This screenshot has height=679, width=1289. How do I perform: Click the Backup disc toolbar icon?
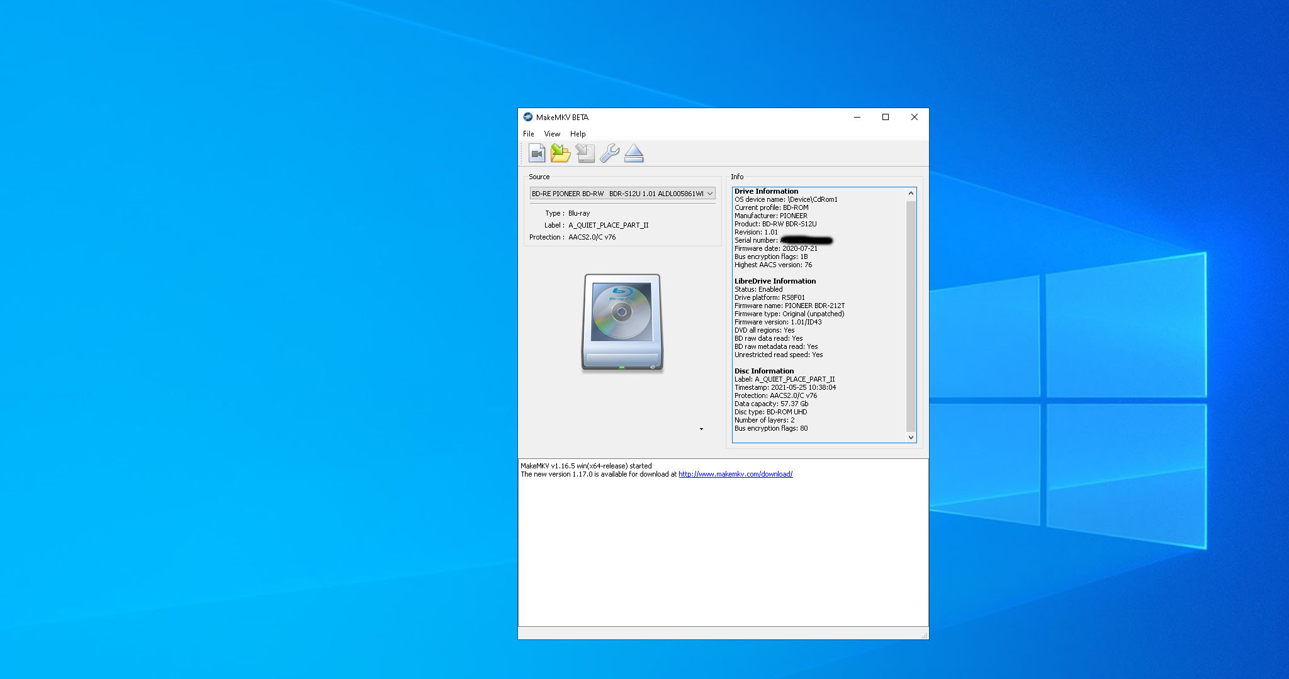[x=585, y=153]
